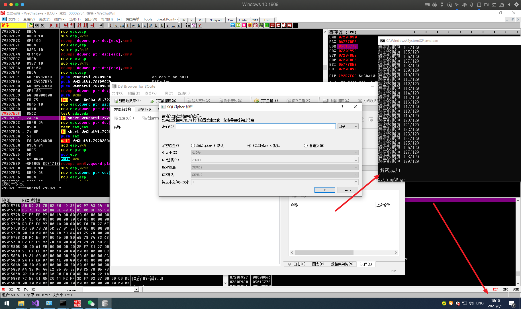Open log window with the 'l' button

(x=111, y=25)
